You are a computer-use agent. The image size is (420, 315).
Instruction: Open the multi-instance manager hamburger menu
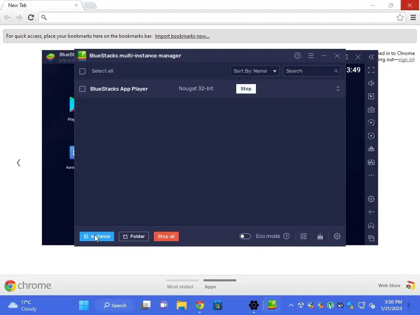click(311, 56)
